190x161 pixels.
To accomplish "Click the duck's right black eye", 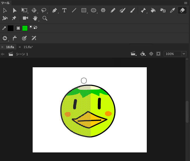I will (x=99, y=103).
